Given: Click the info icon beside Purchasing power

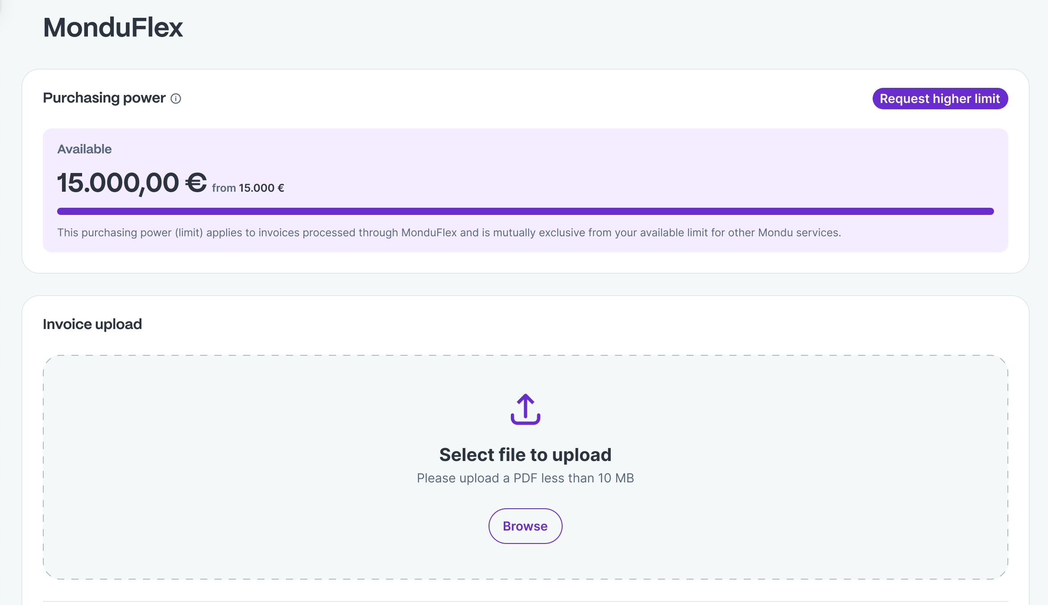Looking at the screenshot, I should click(x=176, y=99).
